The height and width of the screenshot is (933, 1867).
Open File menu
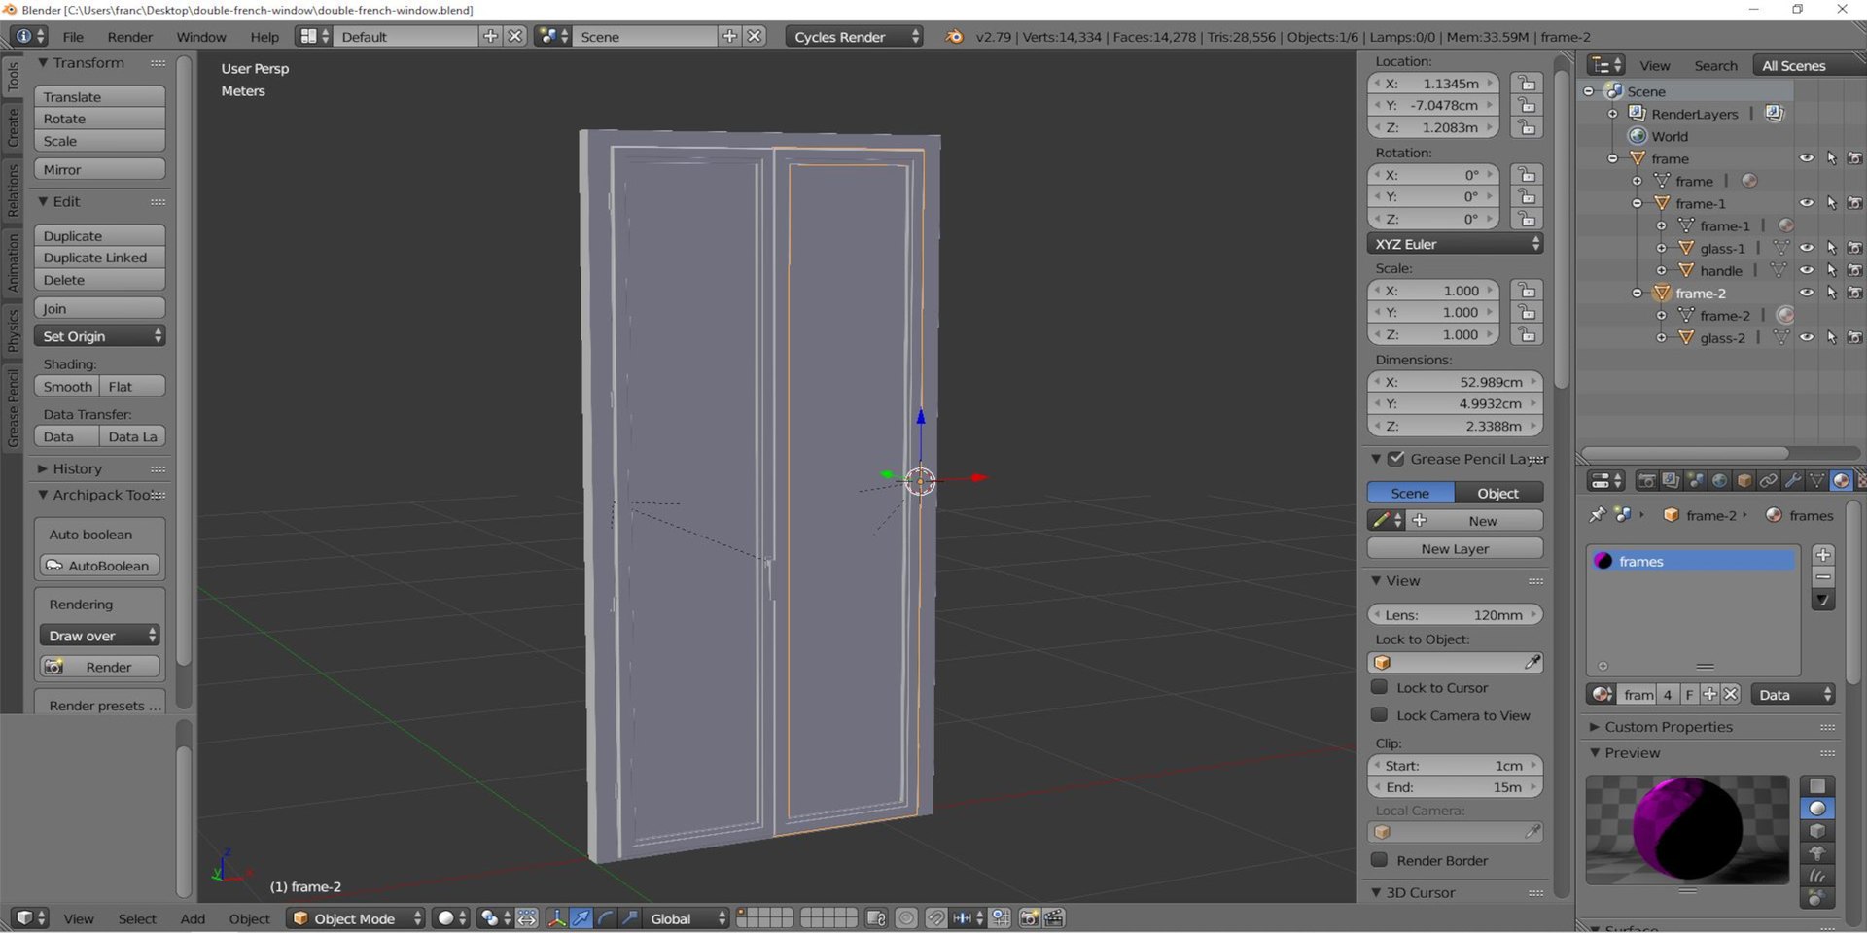coord(73,37)
